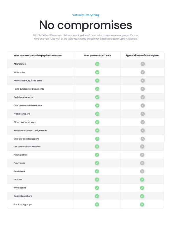Click the gray X for Attendance video tools
The height and width of the screenshot is (229, 177).
pos(142,64)
